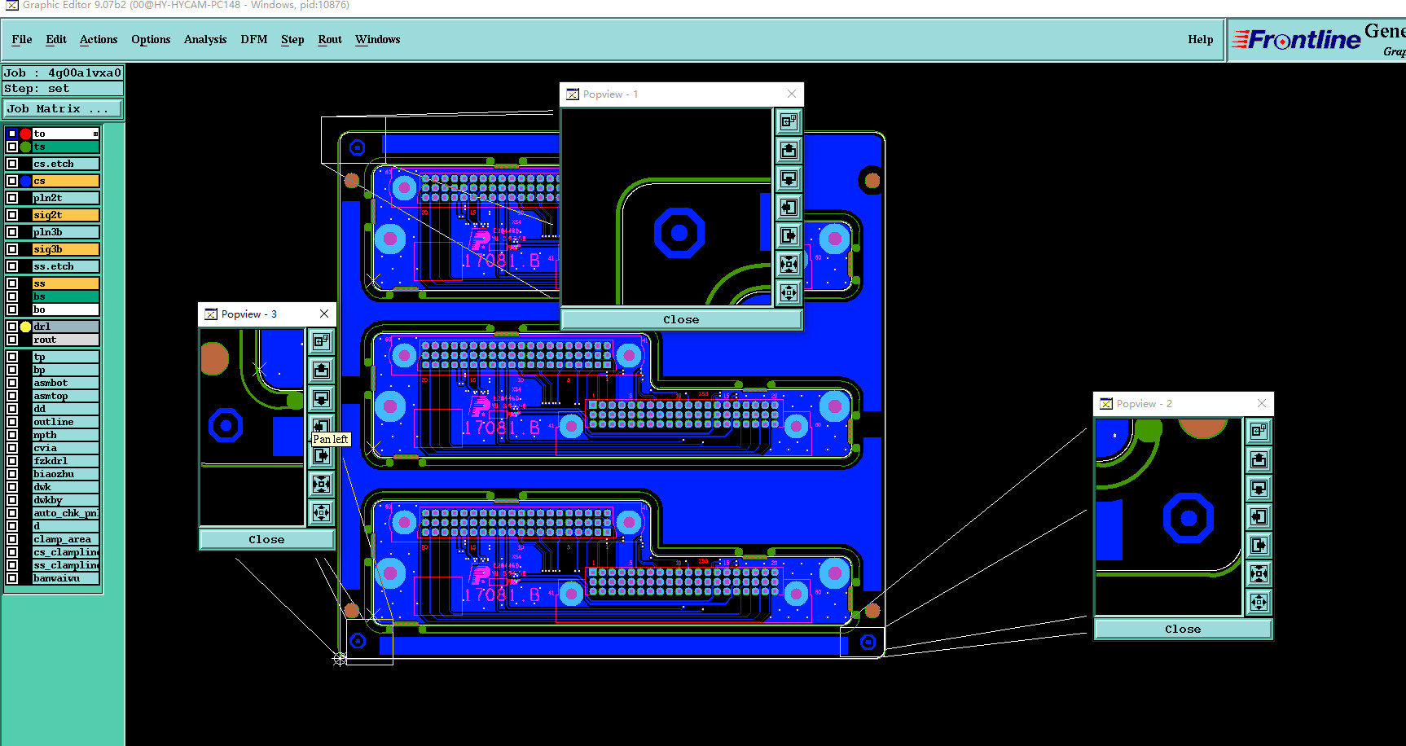Open the Options menu

pos(151,39)
